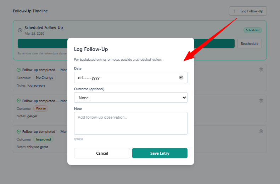Viewport: 280px width, 184px height.
Task: Click the plus icon beside Log Follow-Up
Action: click(x=235, y=11)
